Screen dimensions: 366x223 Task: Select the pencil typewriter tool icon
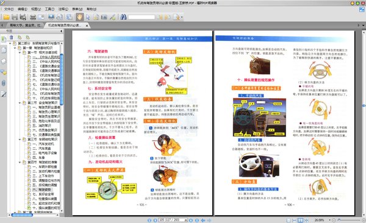(112, 17)
